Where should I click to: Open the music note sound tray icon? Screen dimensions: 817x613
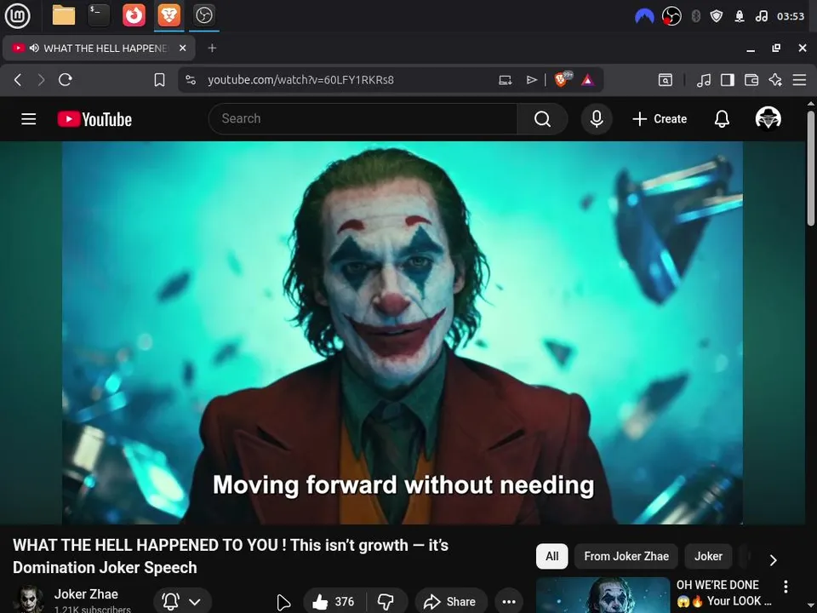coord(761,17)
